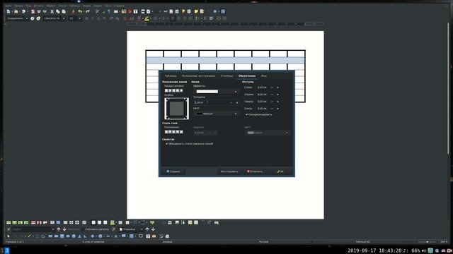Click the Insert Text Box icon in top toolbar
This screenshot has width=453, height=254.
tap(135, 11)
